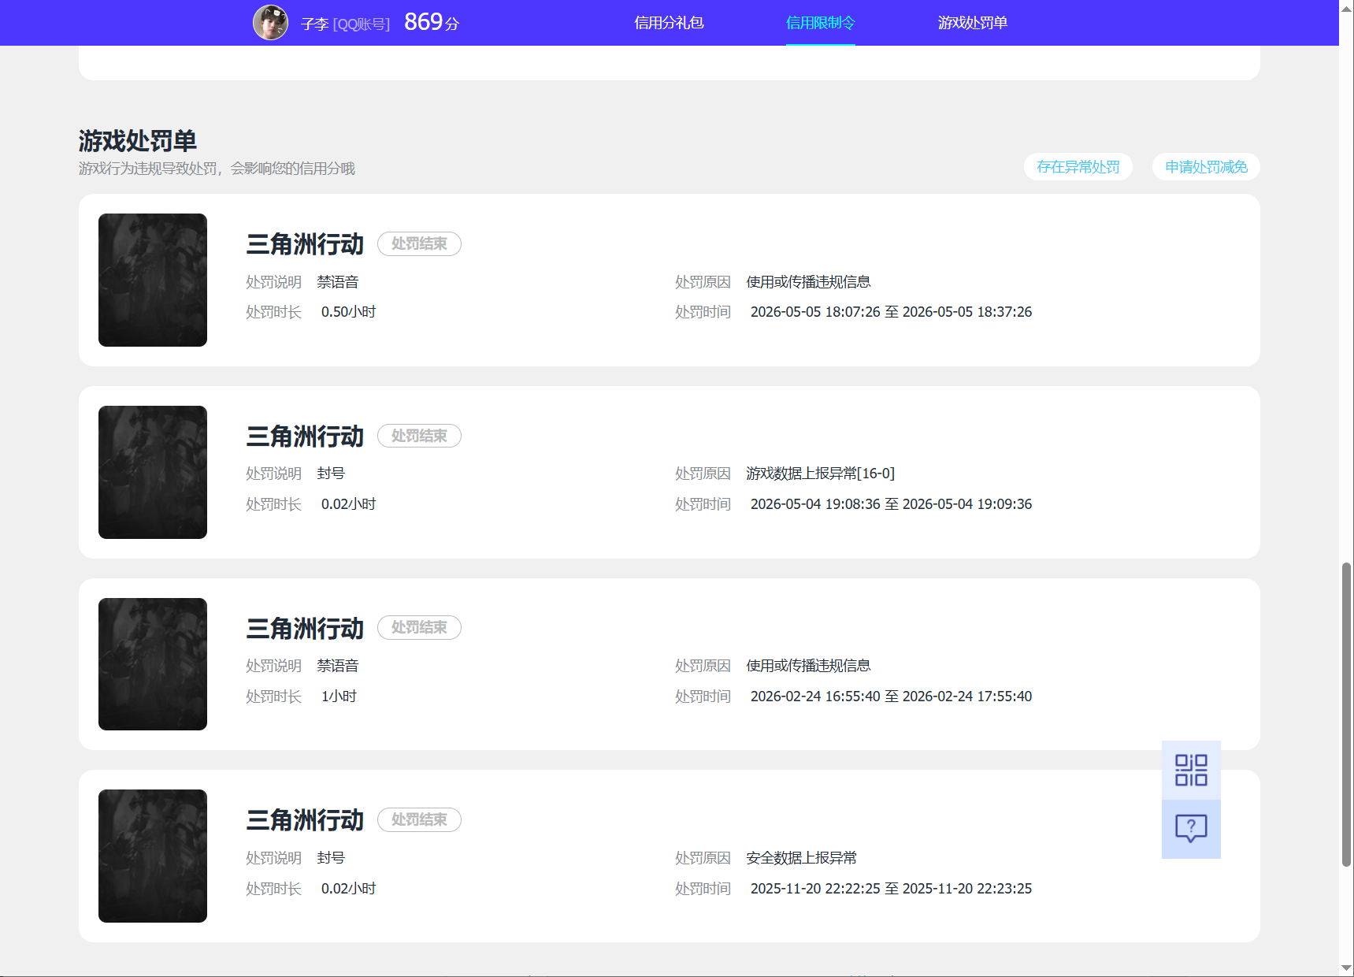Click the user avatar picture
This screenshot has width=1354, height=977.
tap(270, 22)
